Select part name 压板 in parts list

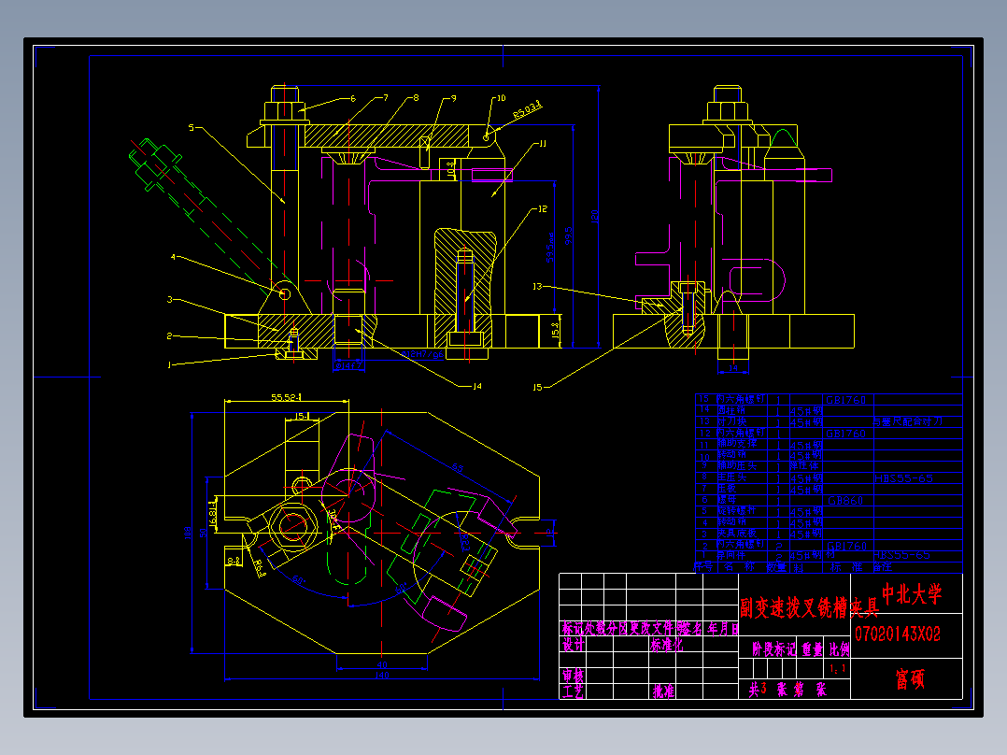(727, 489)
